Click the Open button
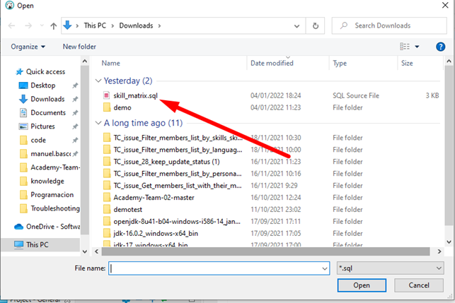Image resolution: width=455 pixels, height=303 pixels. [362, 285]
